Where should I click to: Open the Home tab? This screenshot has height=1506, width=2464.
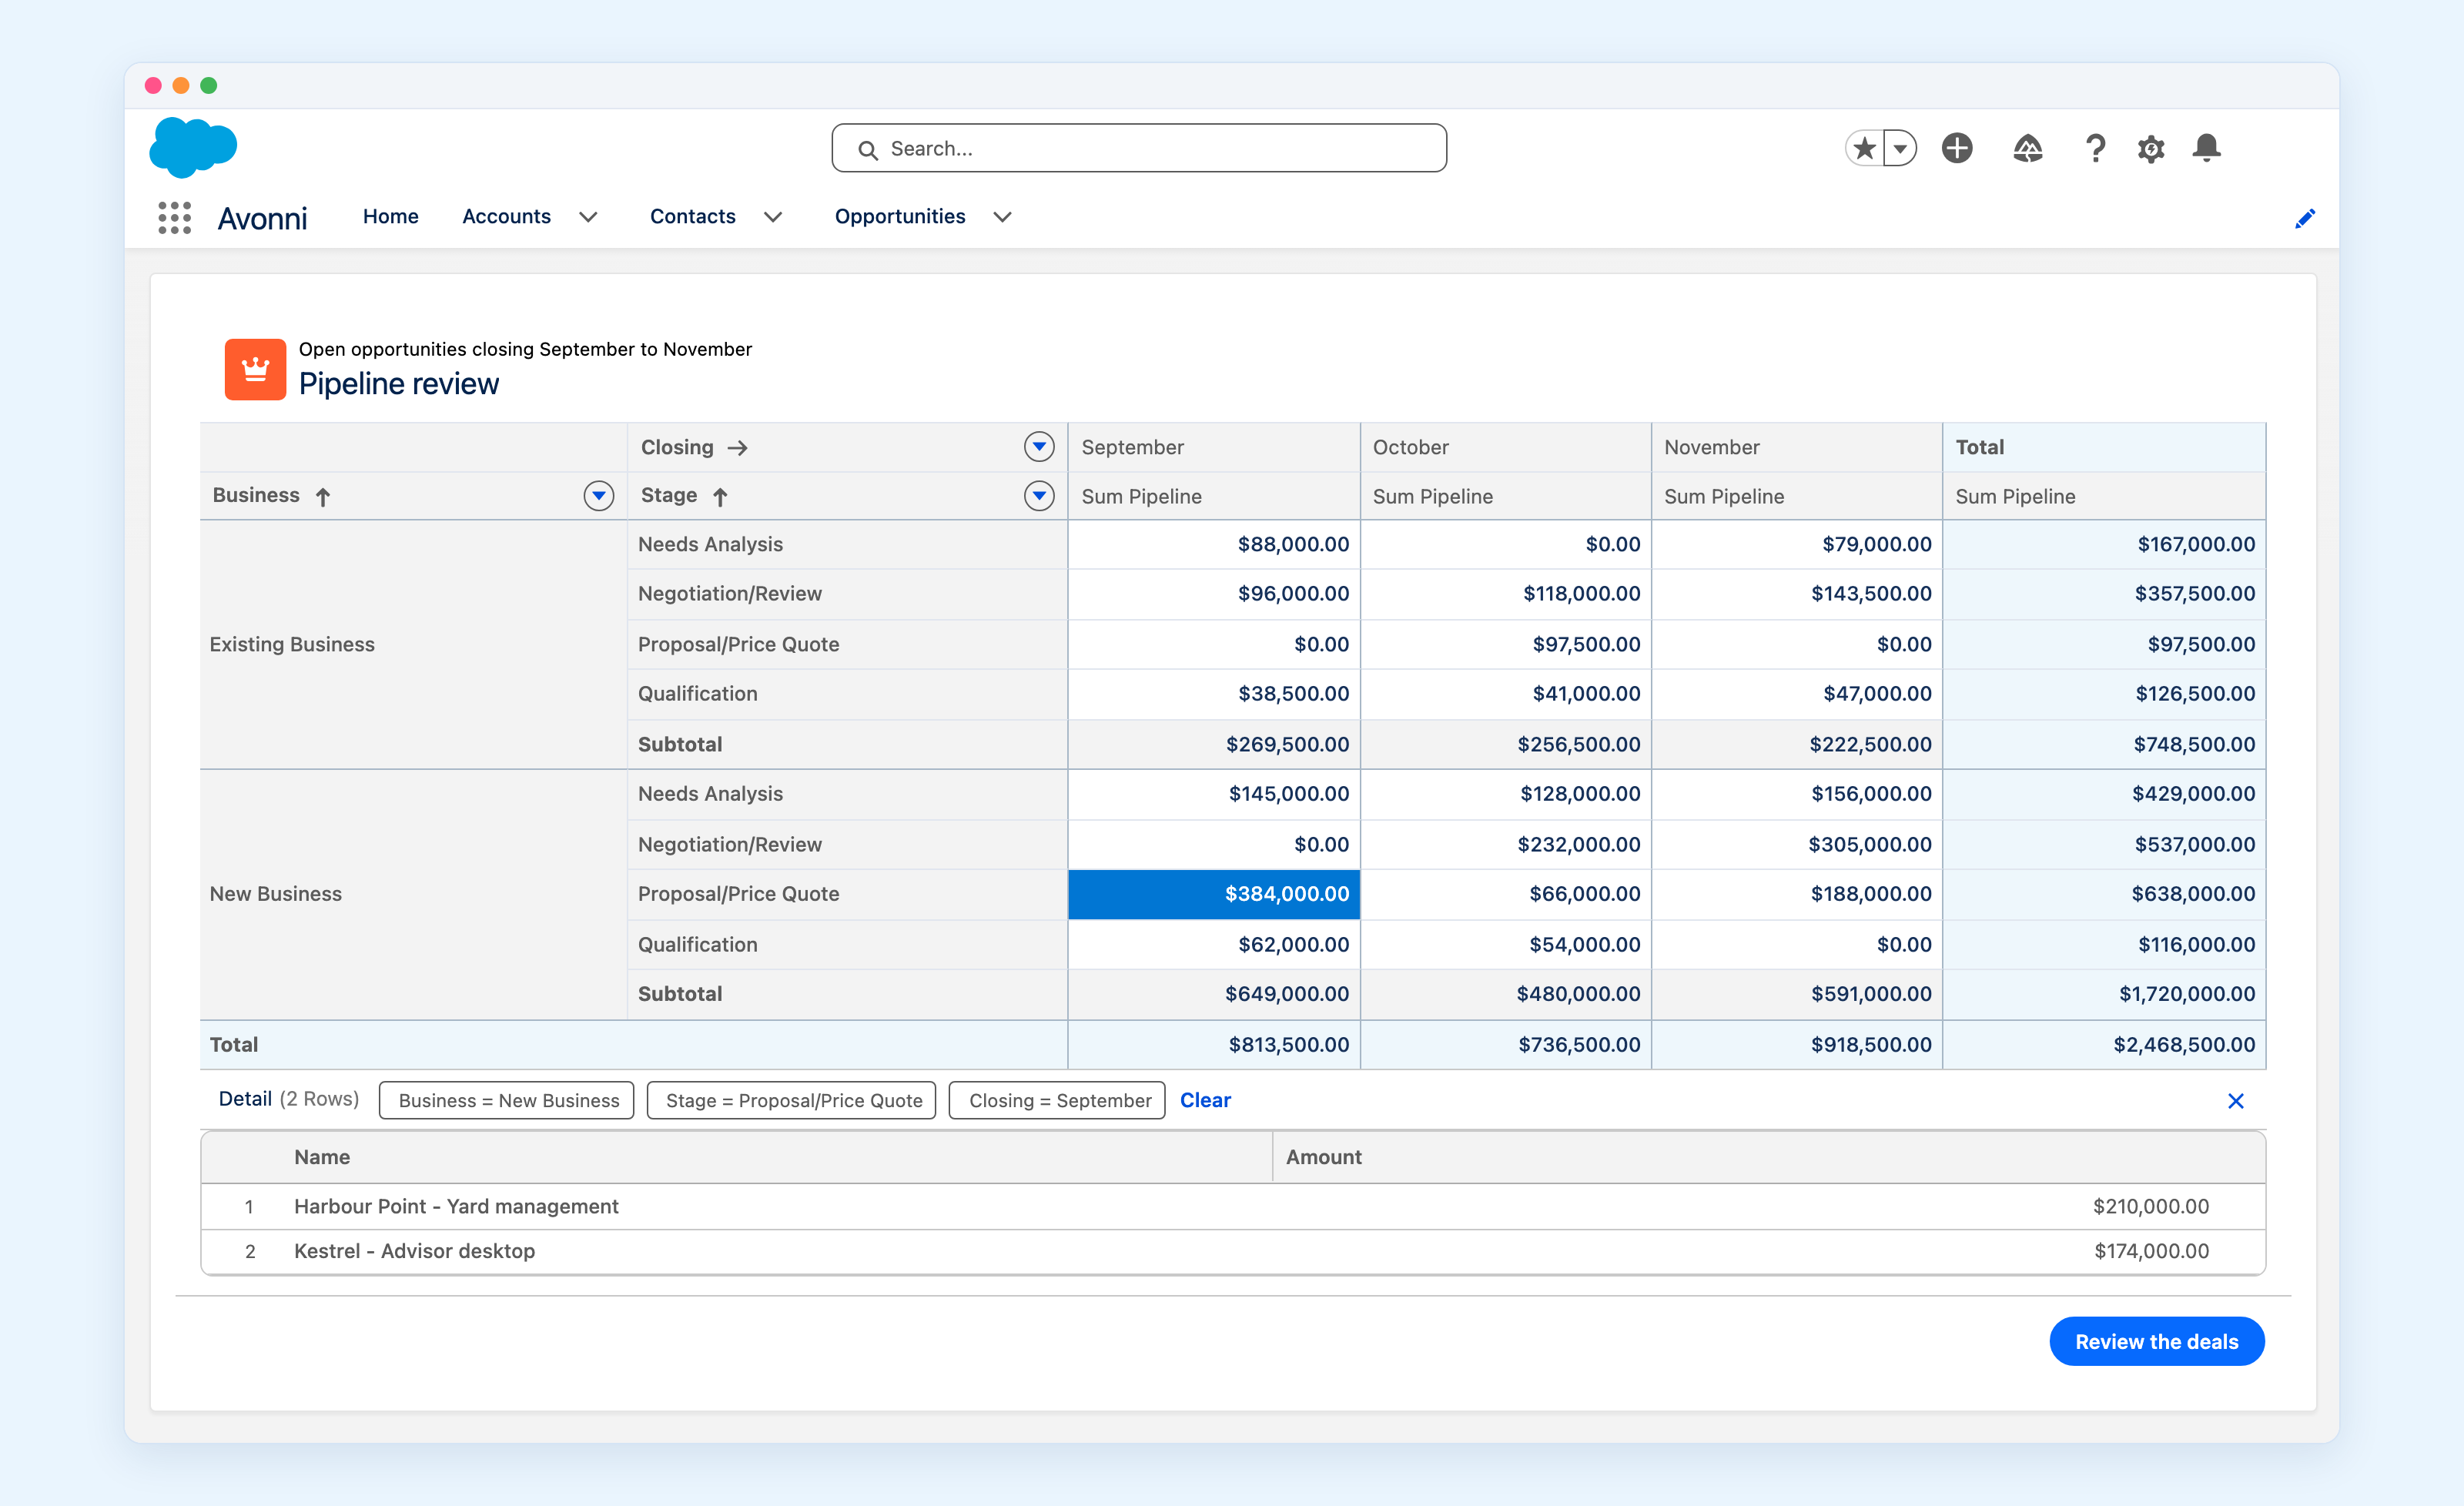pos(390,216)
